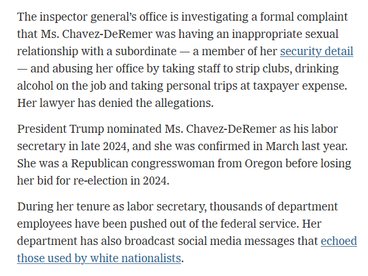
Task: Open the "security detail" hyperlink
Action: click(316, 52)
